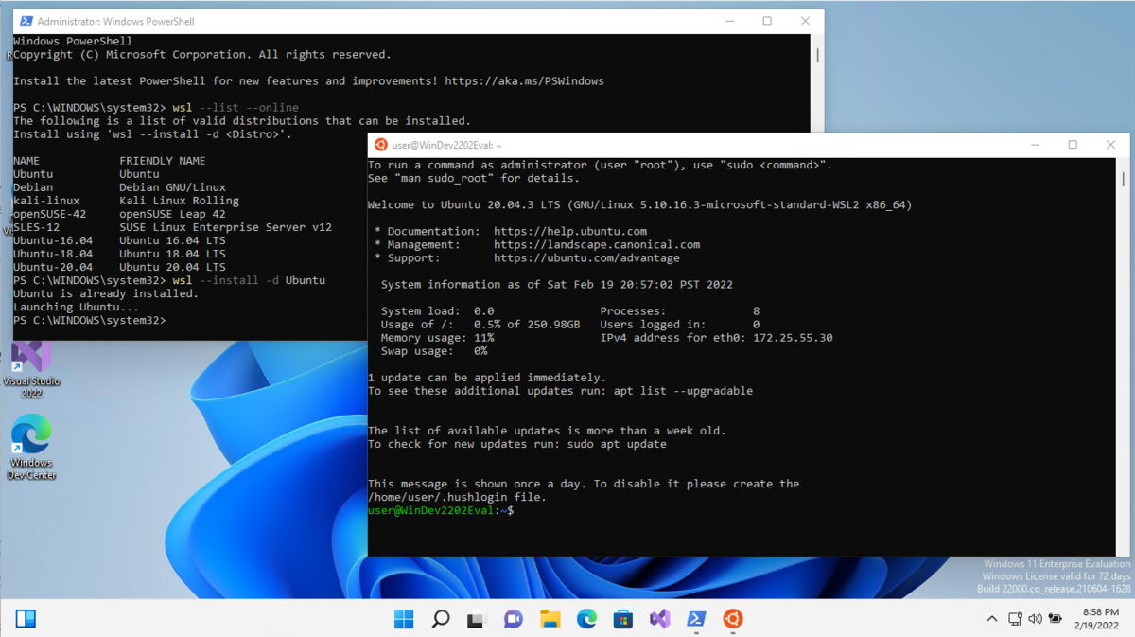Click the 'Processes: 8' entry
This screenshot has width=1135, height=637.
pos(680,311)
